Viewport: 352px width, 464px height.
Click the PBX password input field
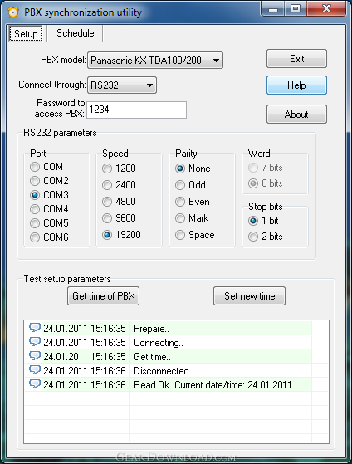coord(136,110)
